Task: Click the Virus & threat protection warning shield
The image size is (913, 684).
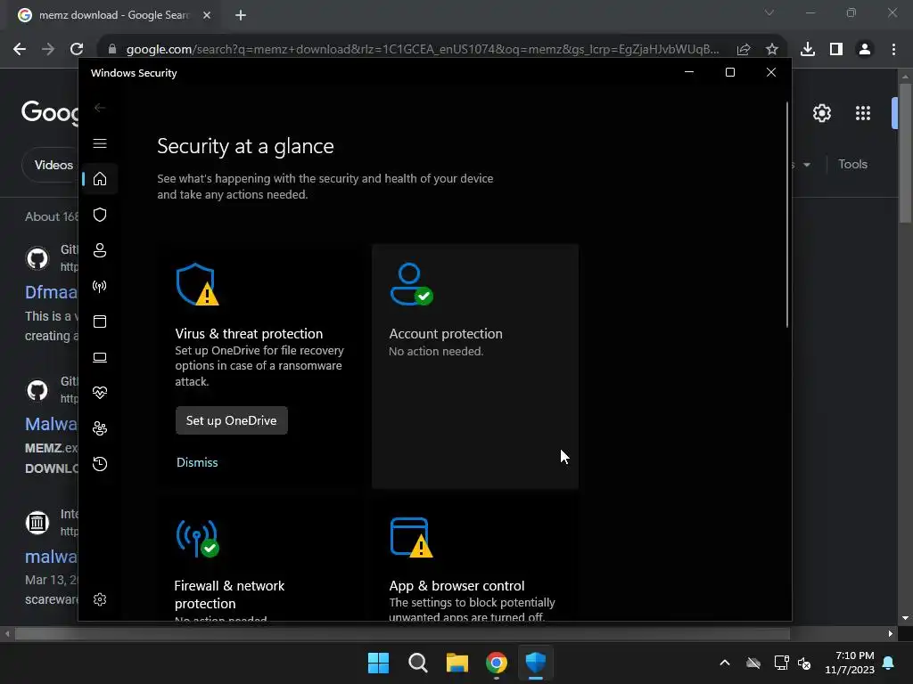Action: tap(197, 284)
